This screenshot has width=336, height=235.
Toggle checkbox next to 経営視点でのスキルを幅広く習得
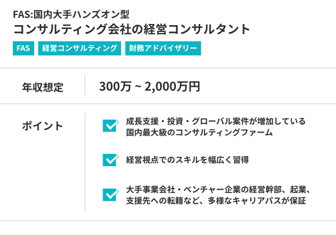[110, 159]
